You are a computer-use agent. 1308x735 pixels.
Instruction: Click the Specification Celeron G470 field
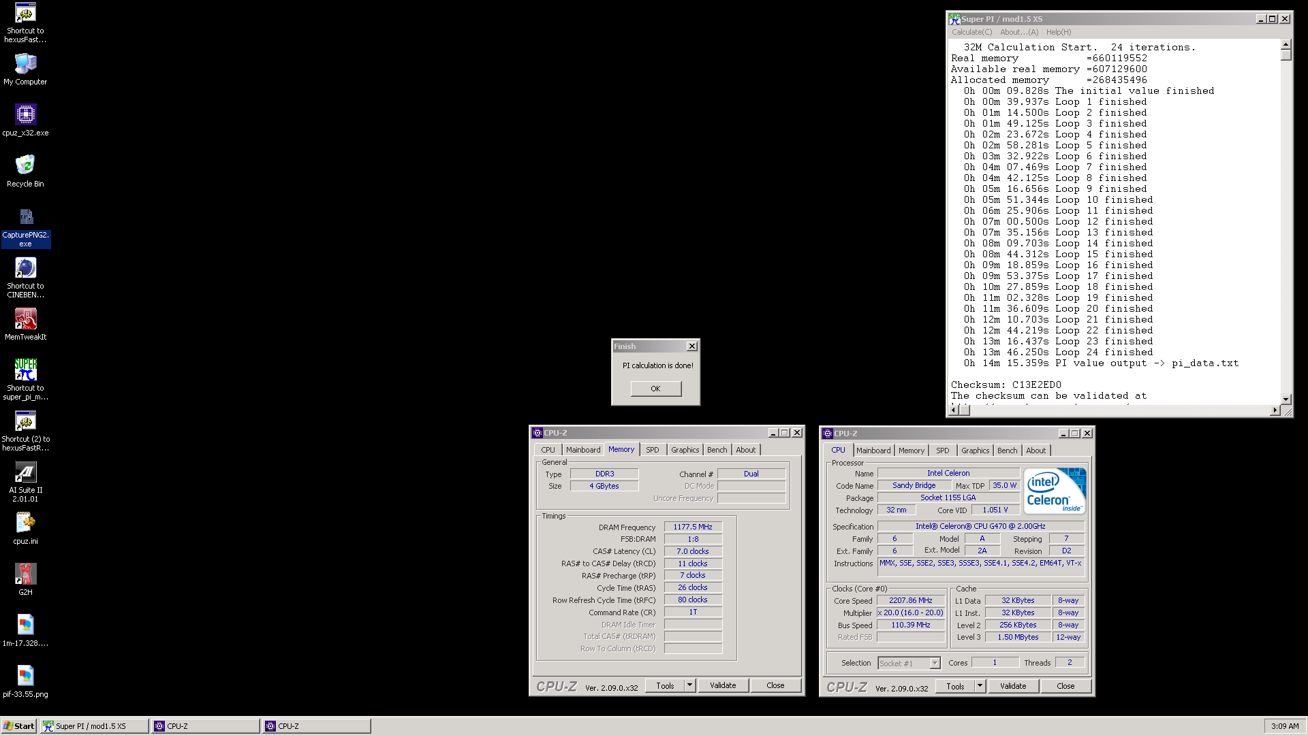(x=980, y=526)
